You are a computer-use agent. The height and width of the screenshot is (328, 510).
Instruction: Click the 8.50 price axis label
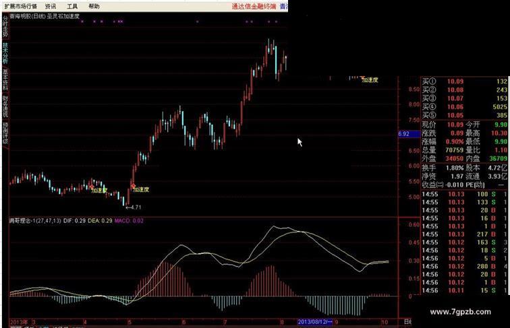click(x=414, y=89)
